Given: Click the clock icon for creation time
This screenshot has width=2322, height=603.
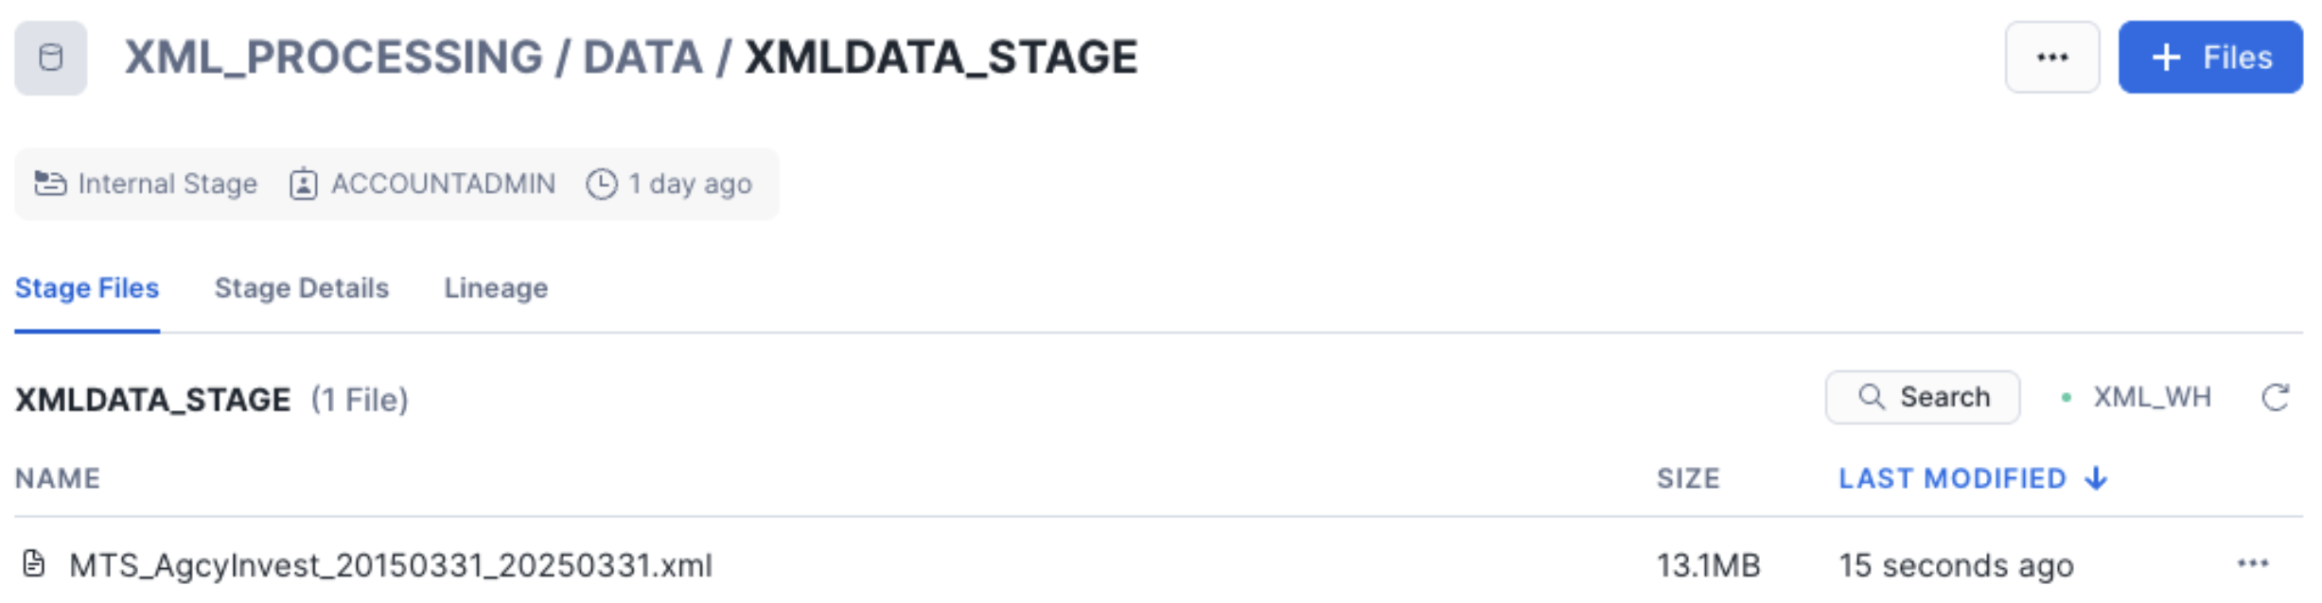Looking at the screenshot, I should (x=602, y=183).
